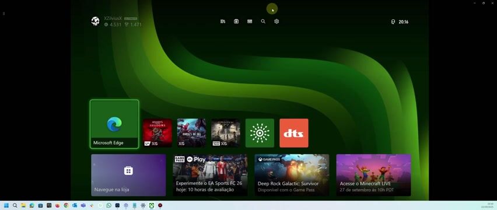Open the Heroes of Hel game tile
The image size is (497, 210).
coord(191,133)
